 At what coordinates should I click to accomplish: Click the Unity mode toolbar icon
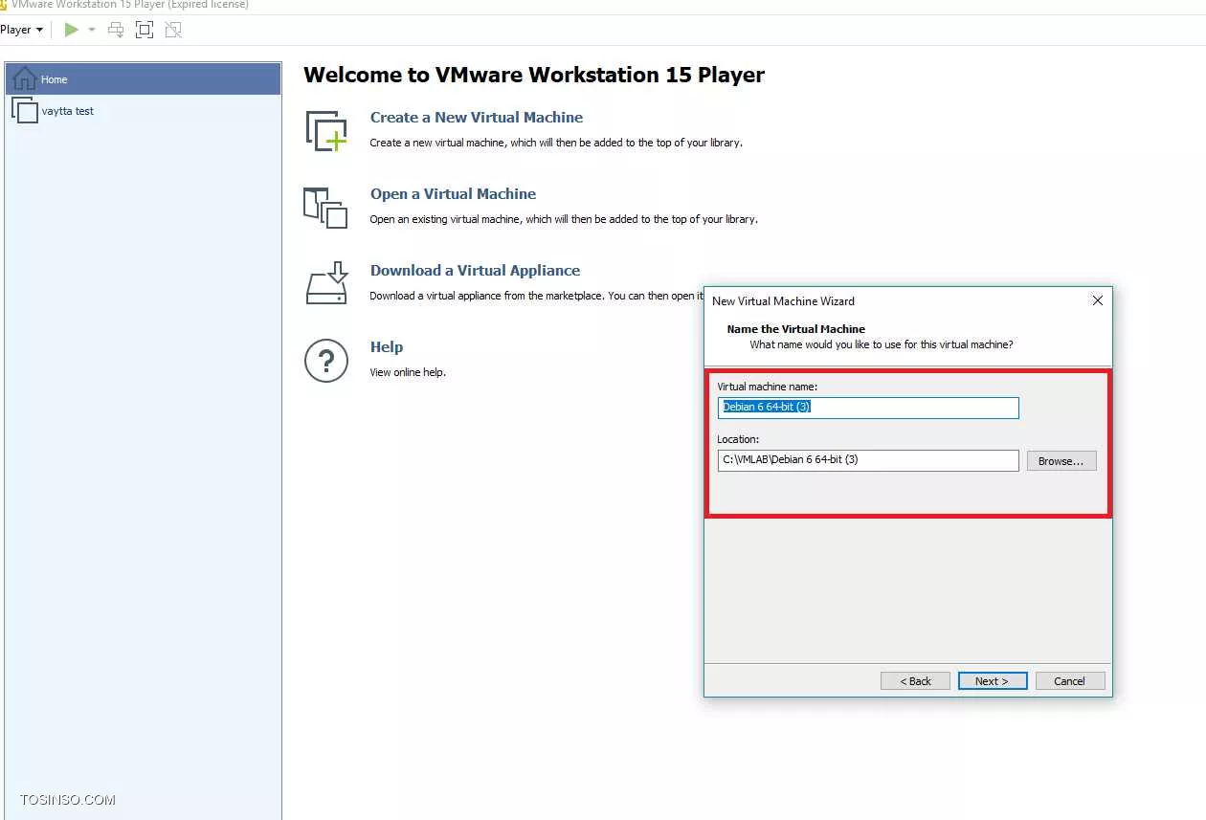click(173, 30)
